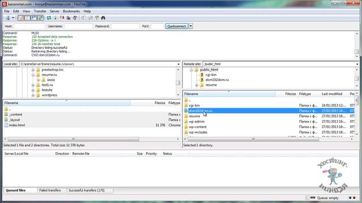The image size is (362, 203).
Task: Disconnect from the current server icon
Action: [x=68, y=17]
